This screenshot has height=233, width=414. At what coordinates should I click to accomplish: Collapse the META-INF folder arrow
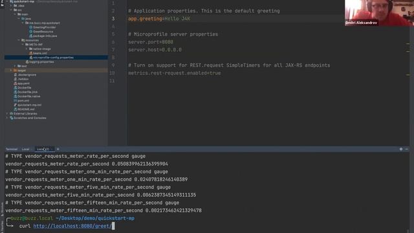[23, 45]
